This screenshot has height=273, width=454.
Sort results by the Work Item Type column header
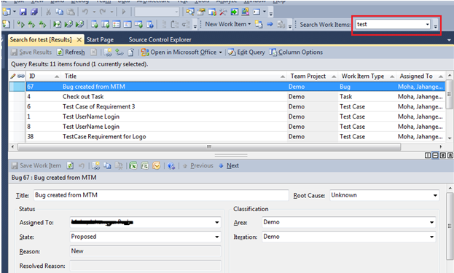pyautogui.click(x=367, y=76)
